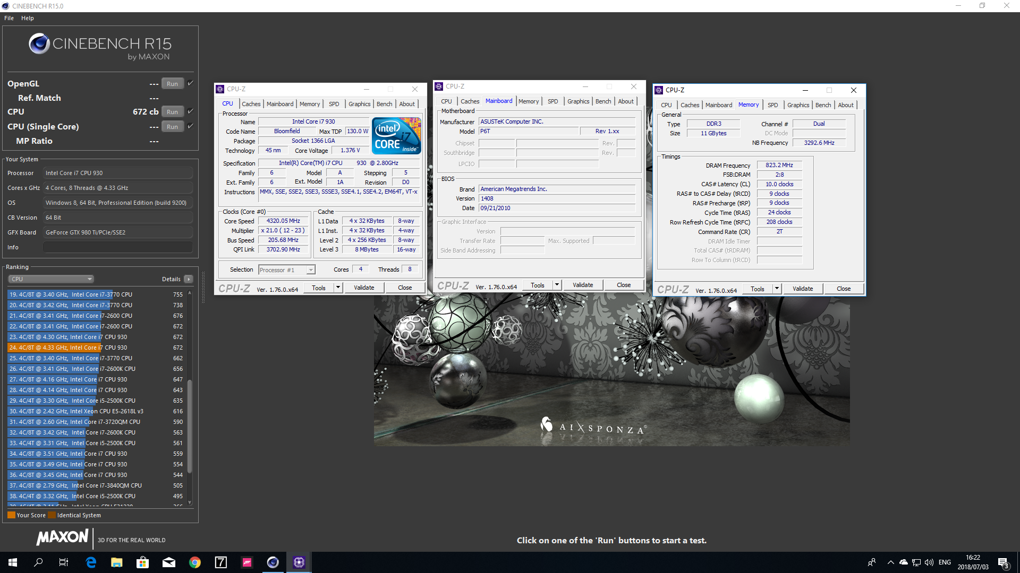Switch to Caches tab in CPU window
The height and width of the screenshot is (573, 1020).
pos(251,104)
